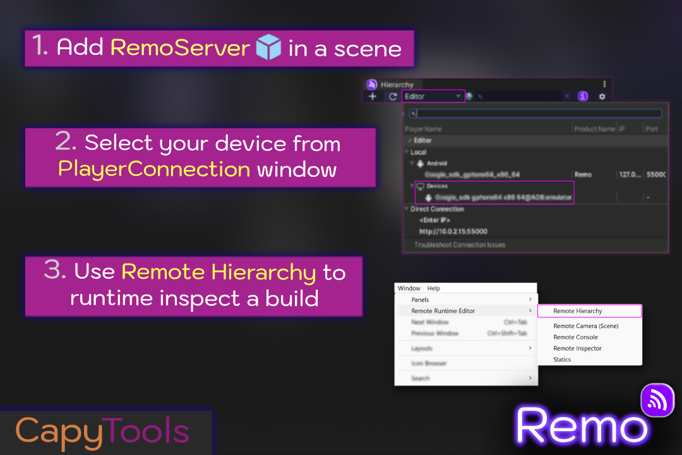Click the Icon Browser menu item

tap(466, 363)
